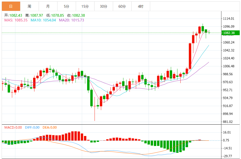Open the 15分 timeframe tab

85,6
